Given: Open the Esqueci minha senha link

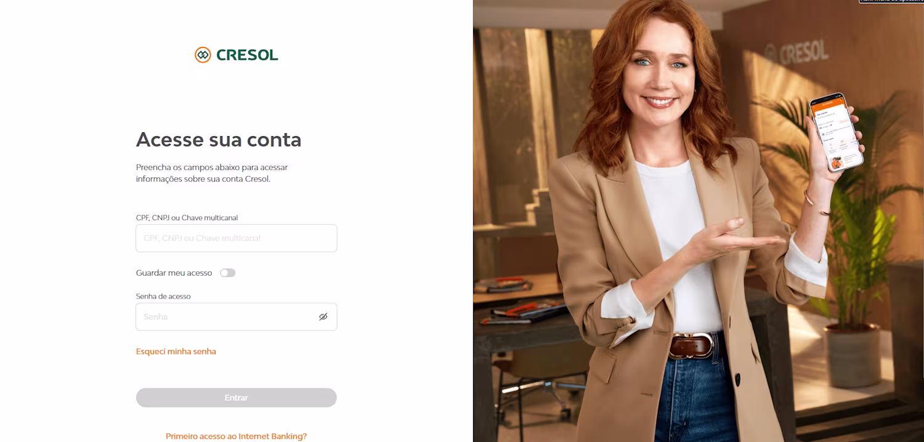Looking at the screenshot, I should click(176, 352).
